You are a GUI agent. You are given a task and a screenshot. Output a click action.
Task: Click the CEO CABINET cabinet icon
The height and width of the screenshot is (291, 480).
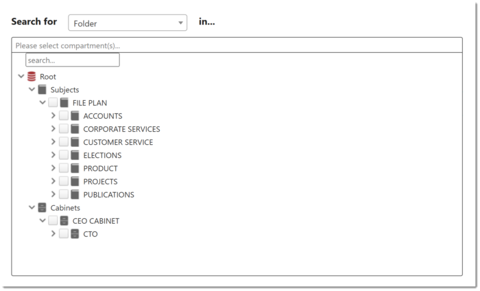[64, 221]
